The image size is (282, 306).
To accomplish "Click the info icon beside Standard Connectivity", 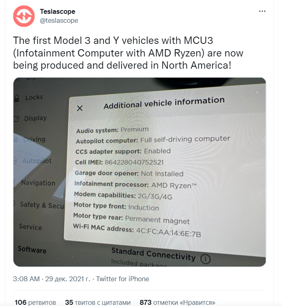I will (x=205, y=258).
